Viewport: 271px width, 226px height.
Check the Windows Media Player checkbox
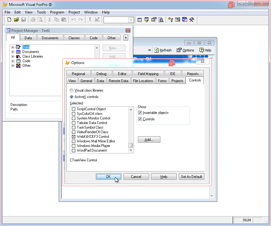pos(74,146)
